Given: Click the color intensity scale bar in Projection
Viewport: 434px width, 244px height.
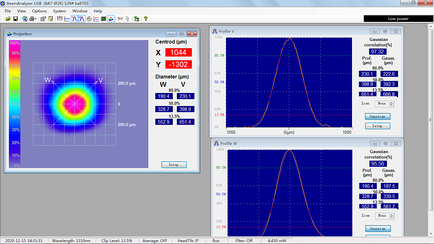Looking at the screenshot, I should click(x=15, y=104).
